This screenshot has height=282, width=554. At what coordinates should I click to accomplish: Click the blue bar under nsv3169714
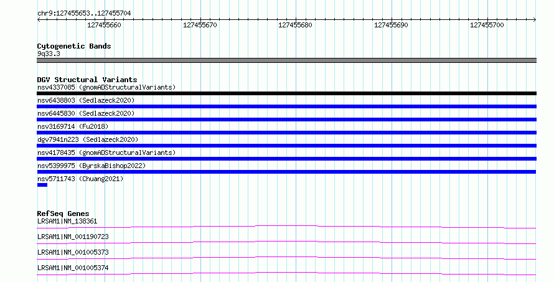(x=286, y=133)
